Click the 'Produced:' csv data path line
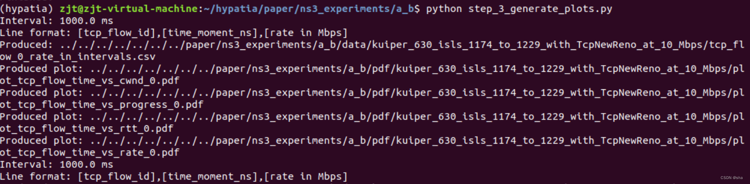Screen dimensions: 750x184 (x=372, y=45)
